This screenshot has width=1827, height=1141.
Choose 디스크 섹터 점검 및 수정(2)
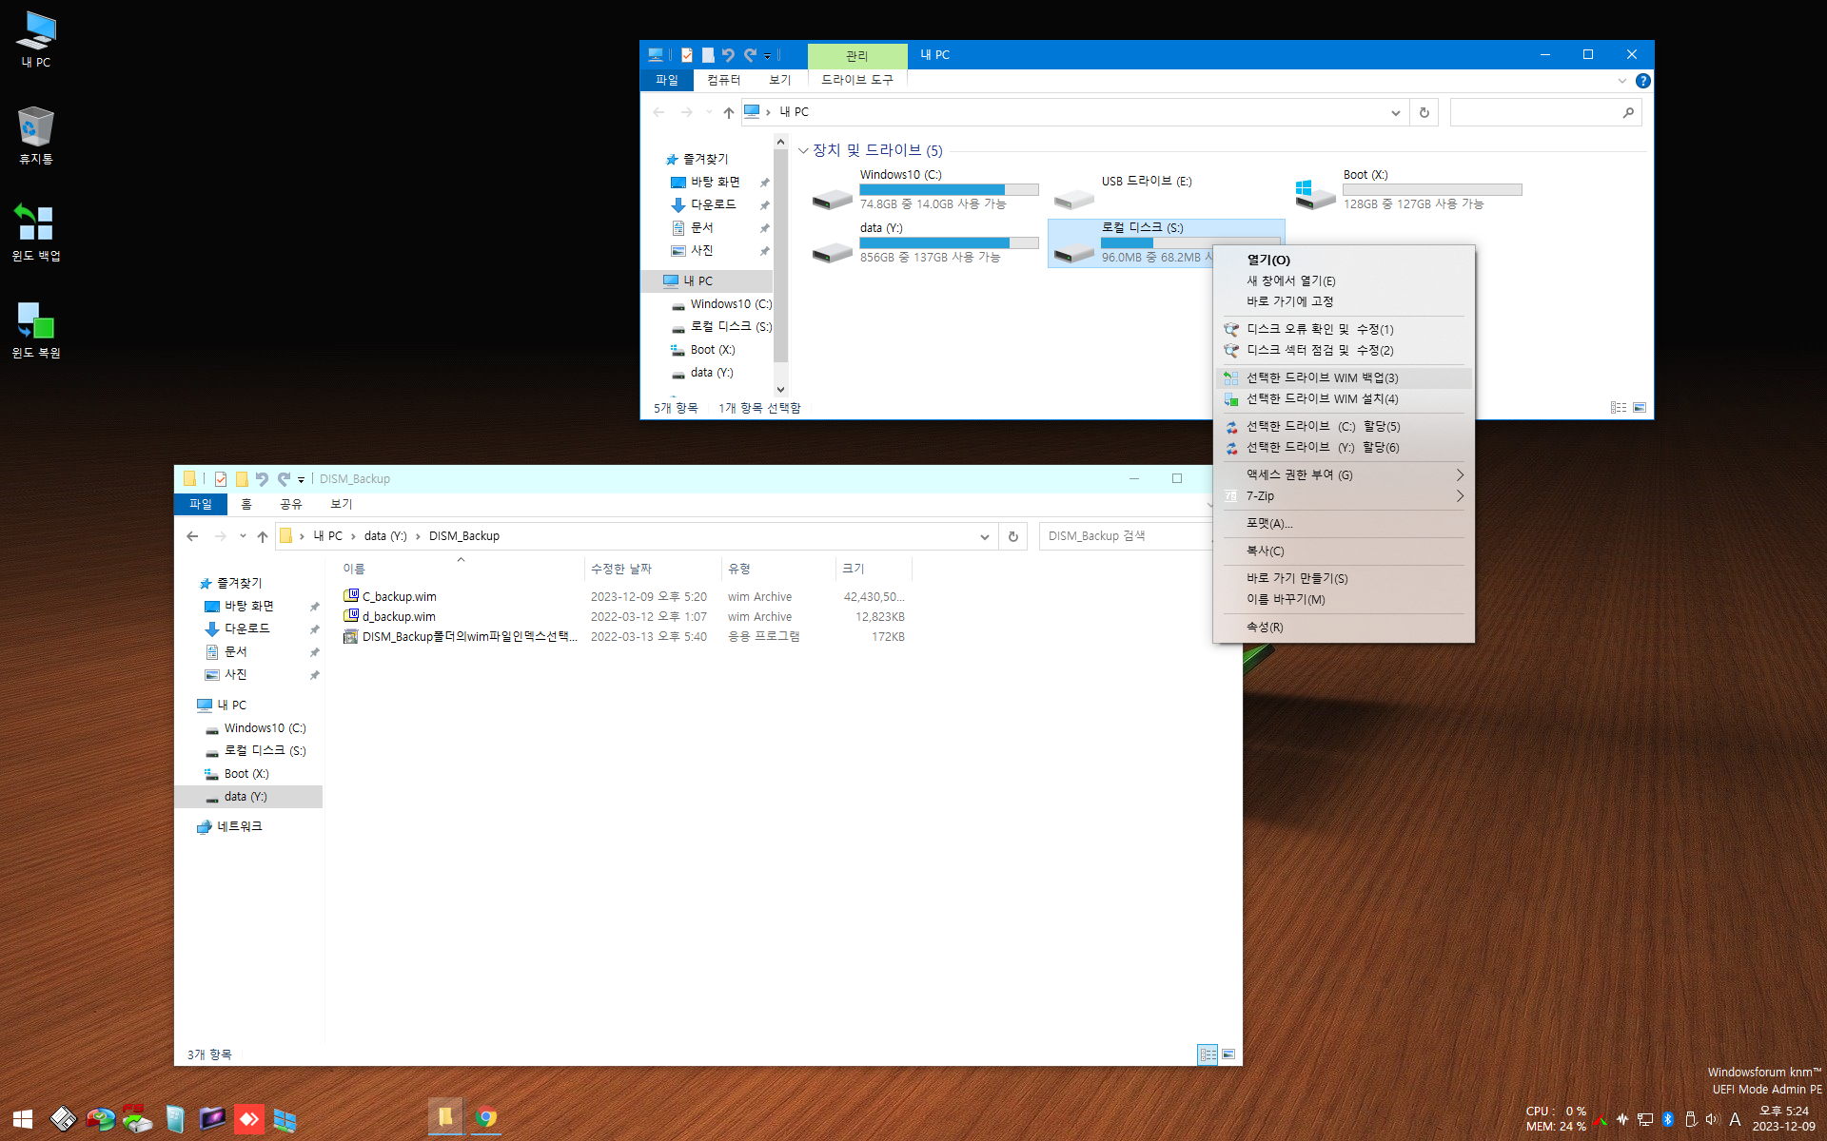tap(1343, 350)
